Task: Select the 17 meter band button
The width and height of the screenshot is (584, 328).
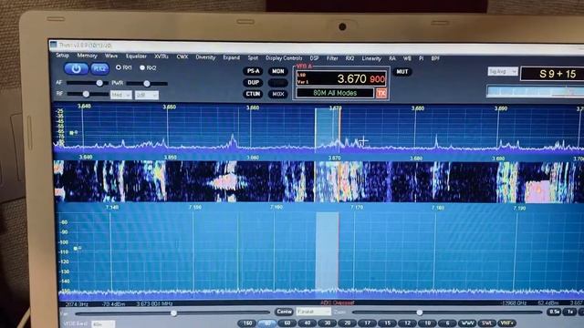Action: 367,323
